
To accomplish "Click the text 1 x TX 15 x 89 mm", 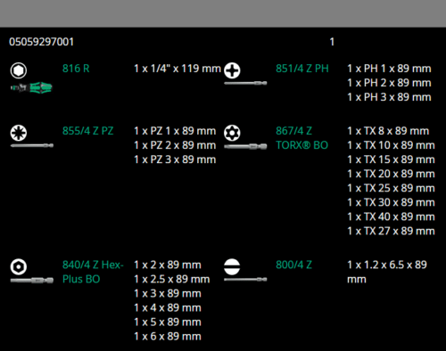I will point(391,159).
